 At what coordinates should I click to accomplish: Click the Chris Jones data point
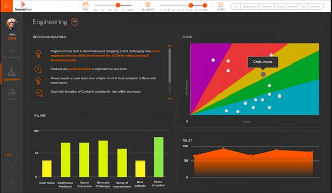(x=263, y=74)
